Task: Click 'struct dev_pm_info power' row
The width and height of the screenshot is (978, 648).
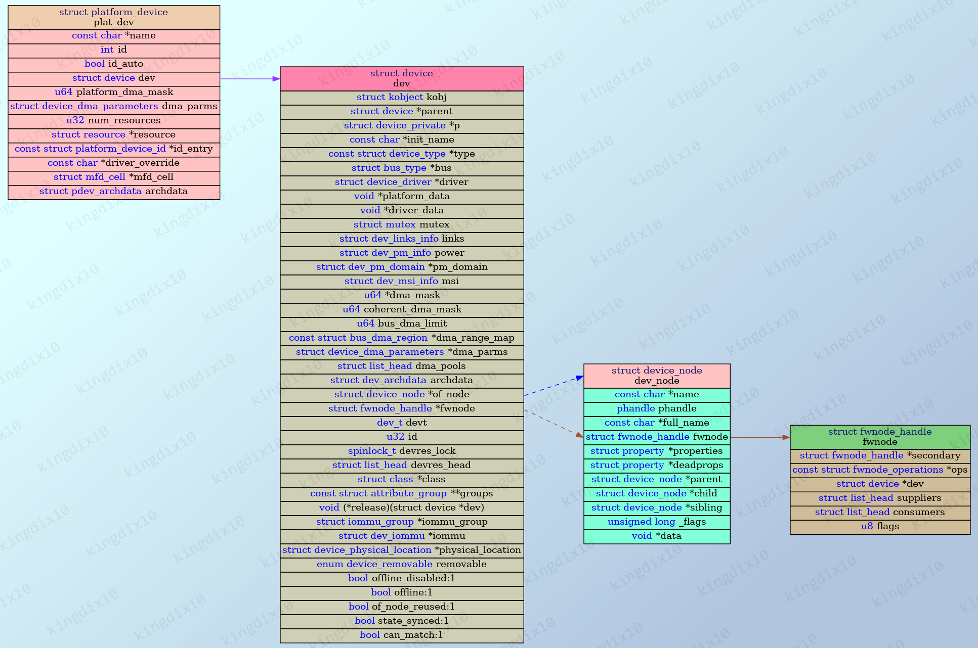Action: [402, 254]
